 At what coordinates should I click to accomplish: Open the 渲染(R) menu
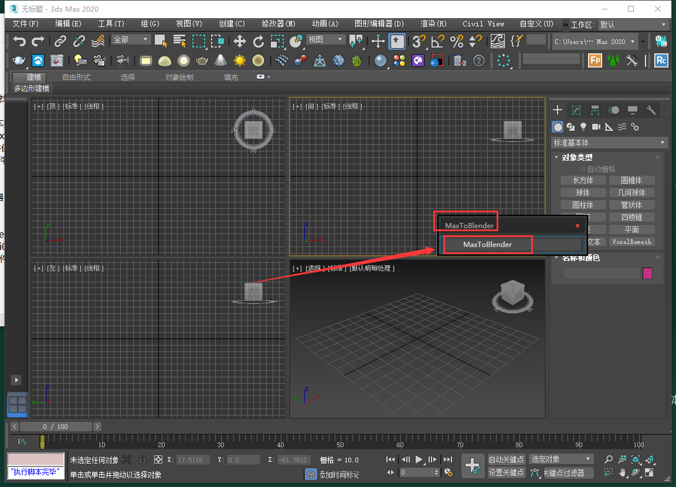[x=433, y=23]
